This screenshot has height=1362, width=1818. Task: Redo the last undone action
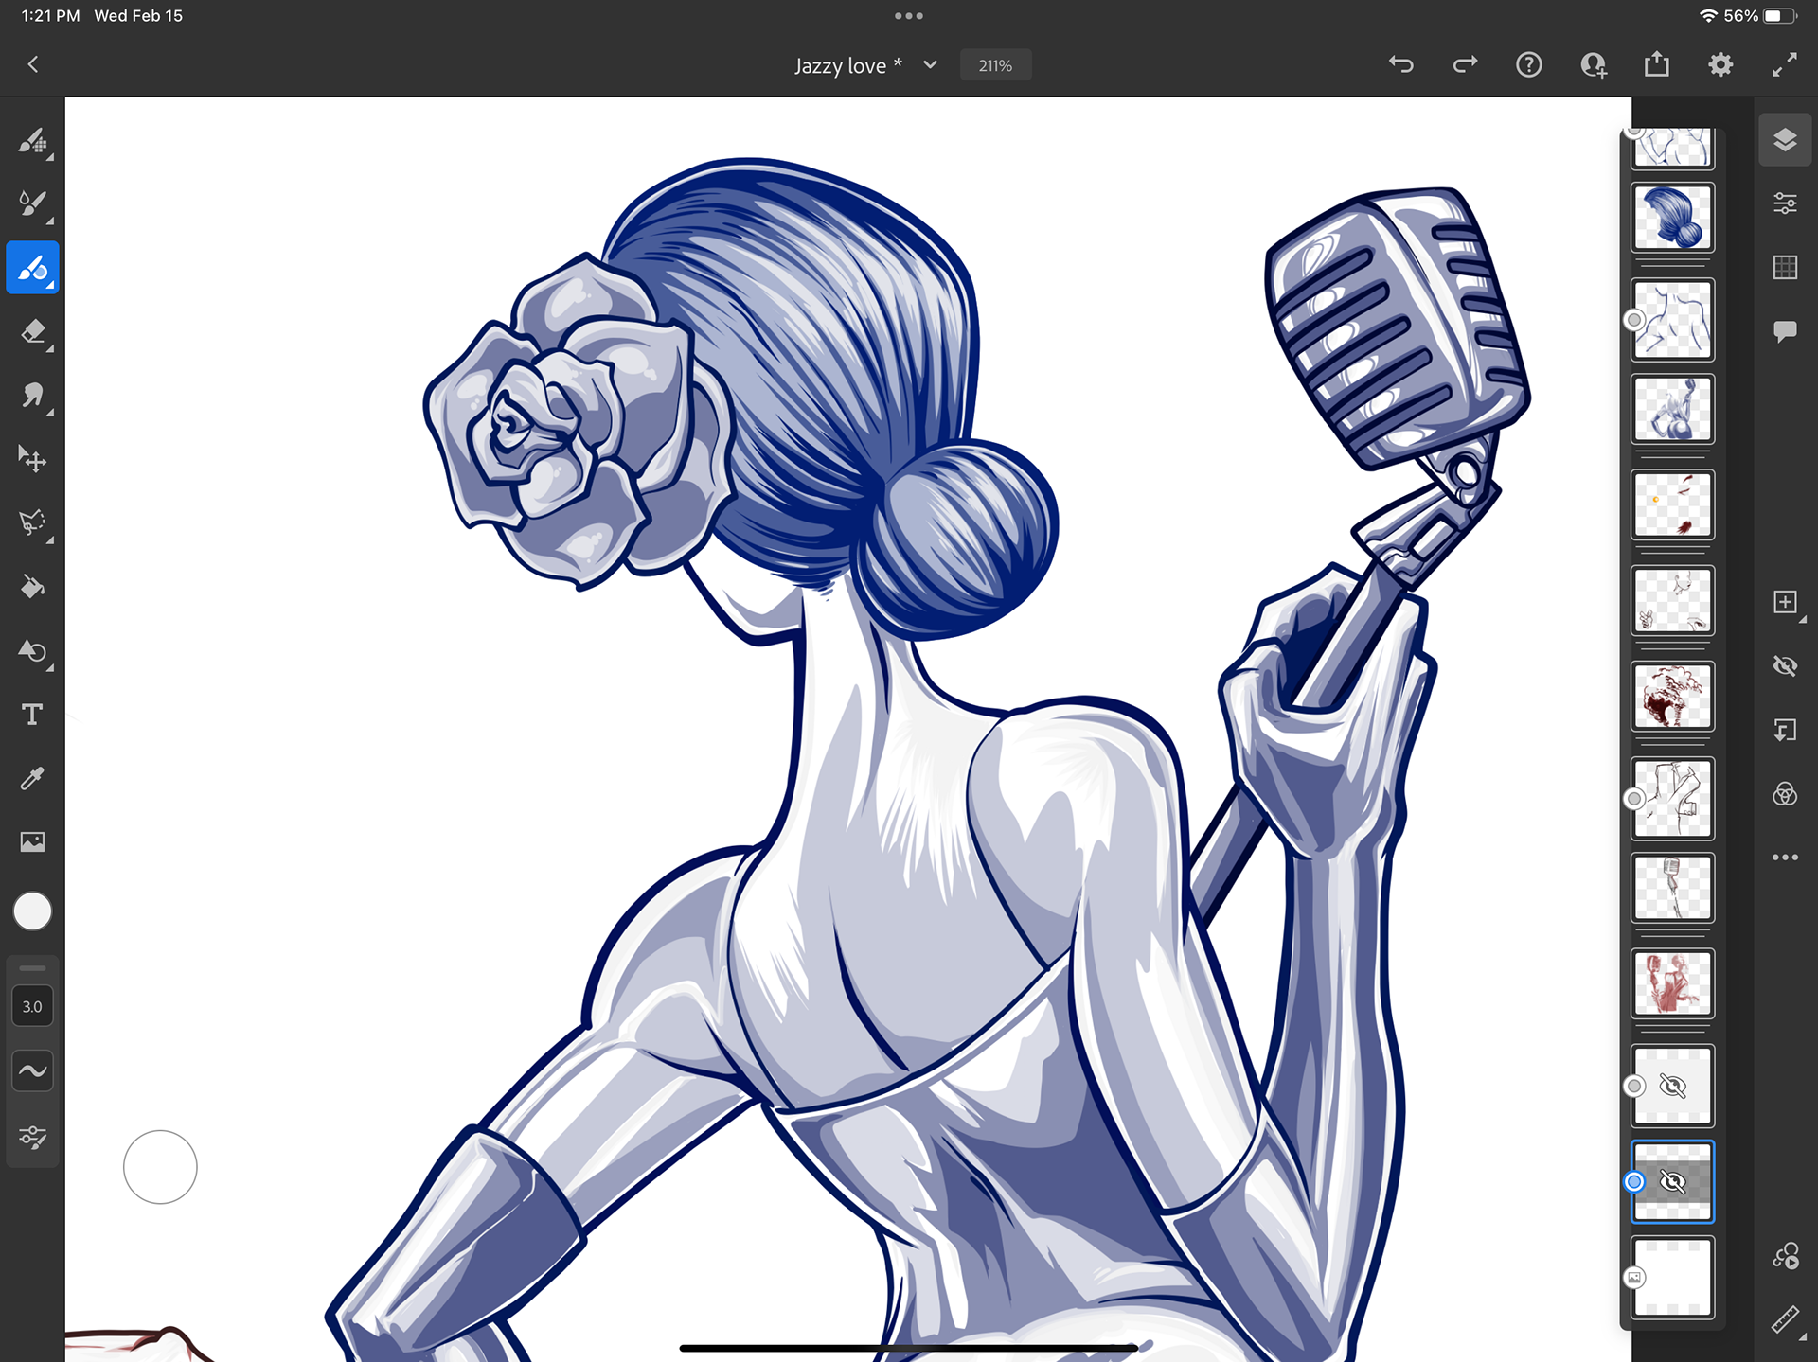click(1465, 64)
